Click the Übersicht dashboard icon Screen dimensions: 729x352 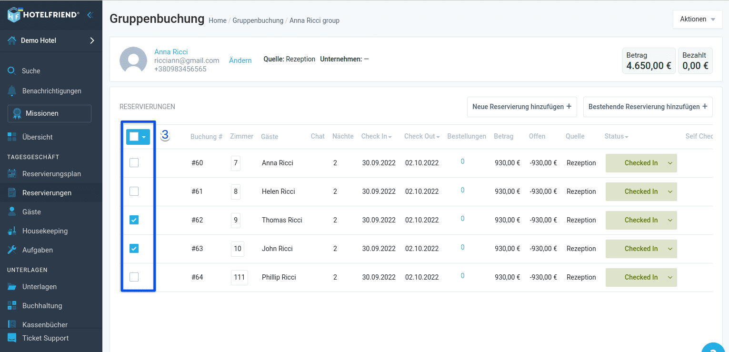click(12, 137)
